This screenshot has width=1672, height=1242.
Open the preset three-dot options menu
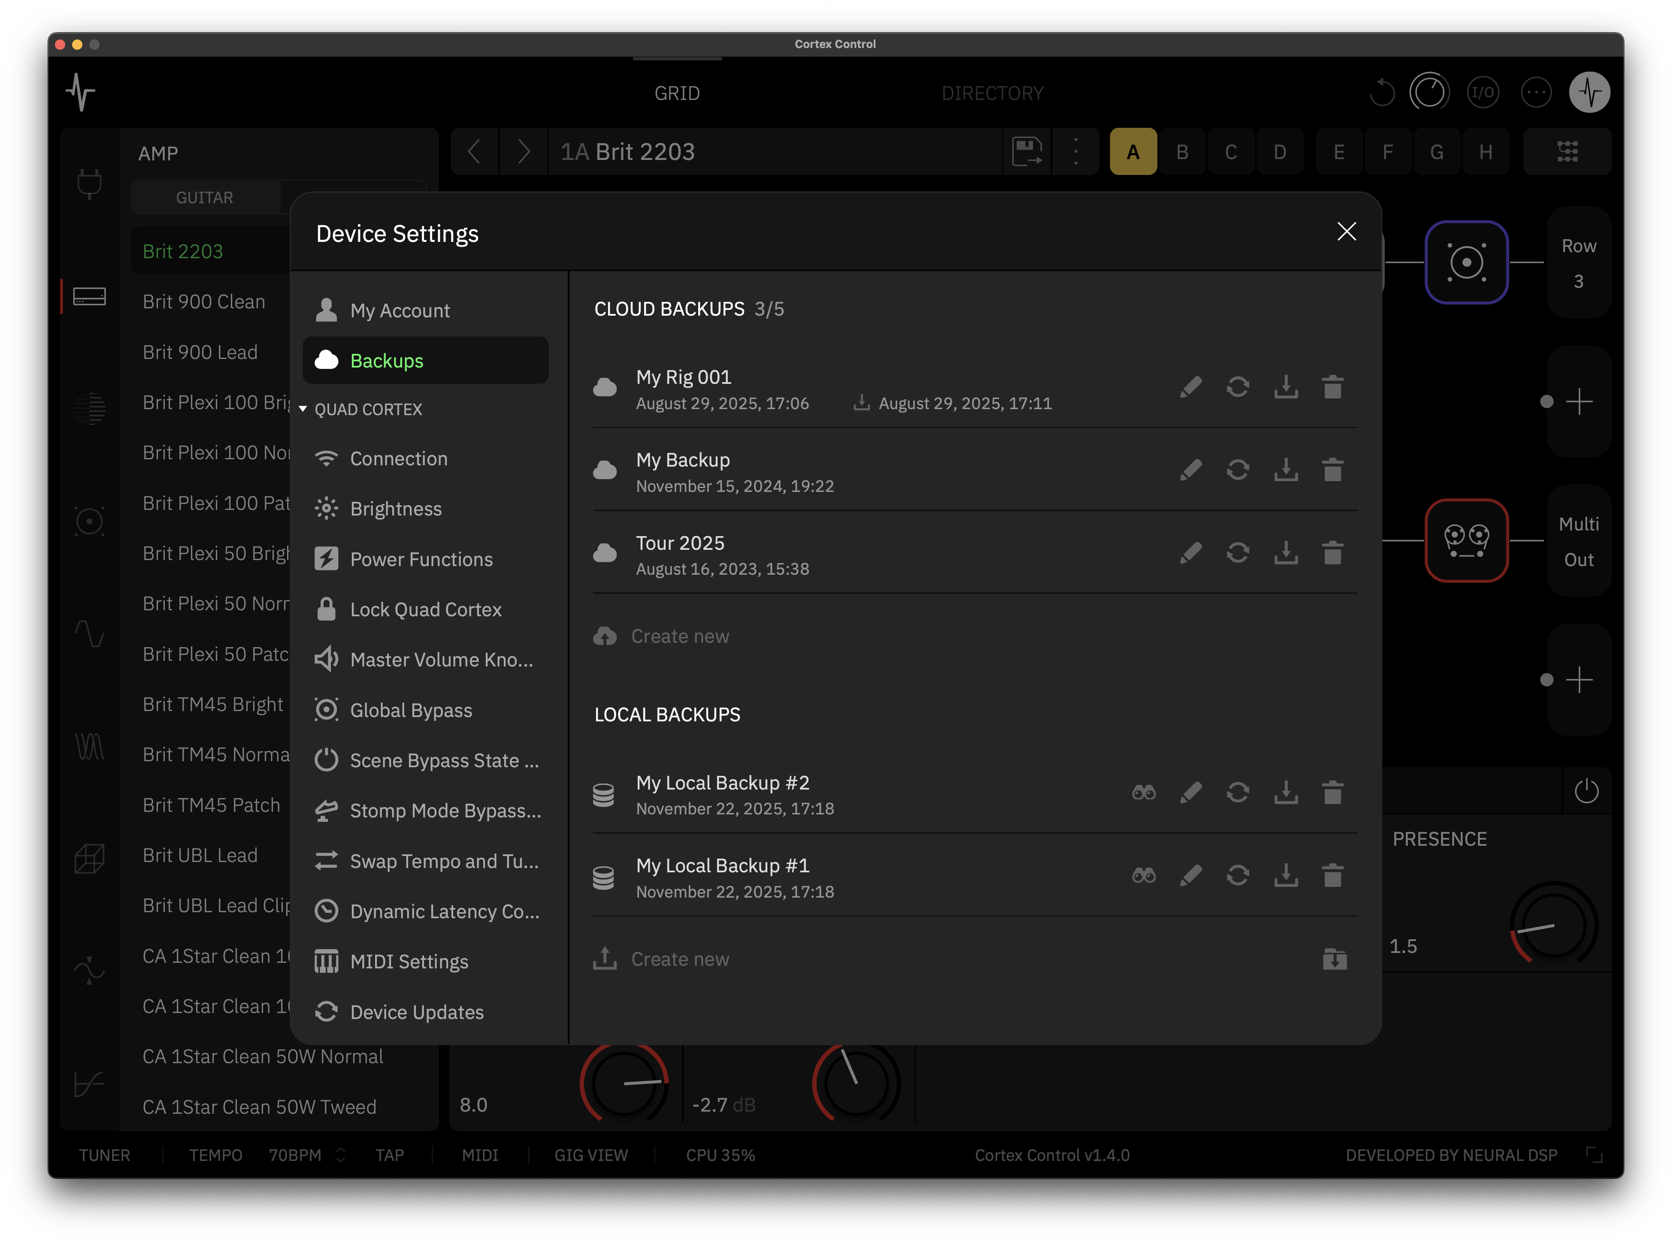[1075, 152]
